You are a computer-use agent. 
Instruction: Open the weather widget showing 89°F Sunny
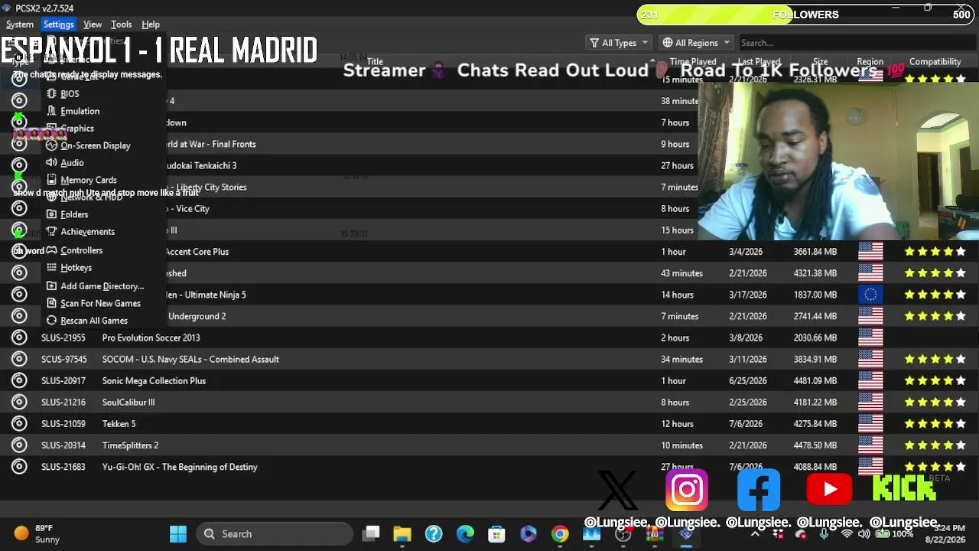click(37, 534)
